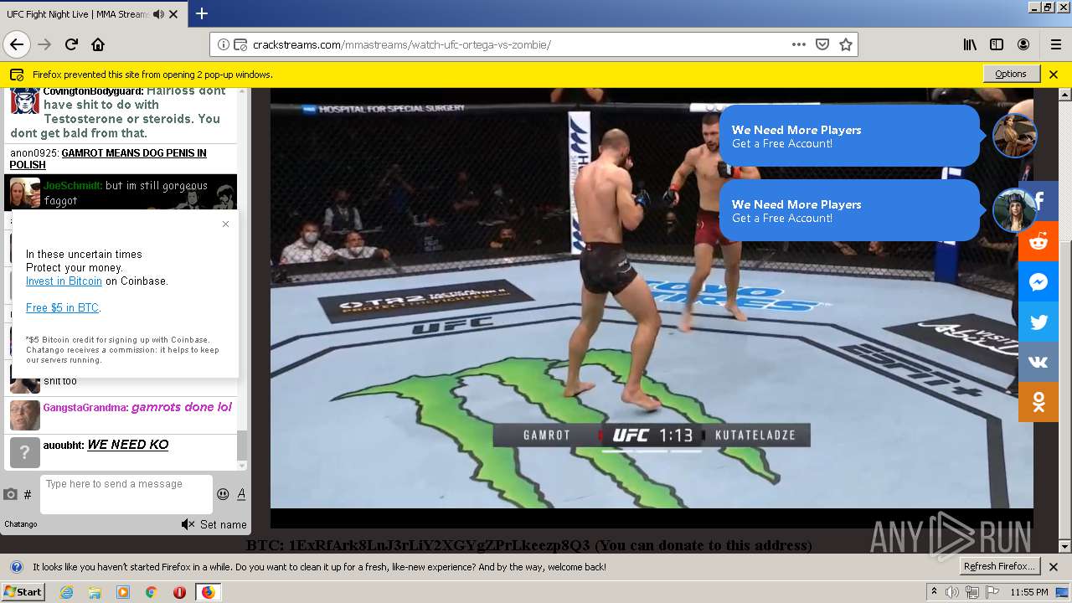The height and width of the screenshot is (603, 1072).
Task: Open the emoji smiley picker in chat
Action: click(x=223, y=494)
